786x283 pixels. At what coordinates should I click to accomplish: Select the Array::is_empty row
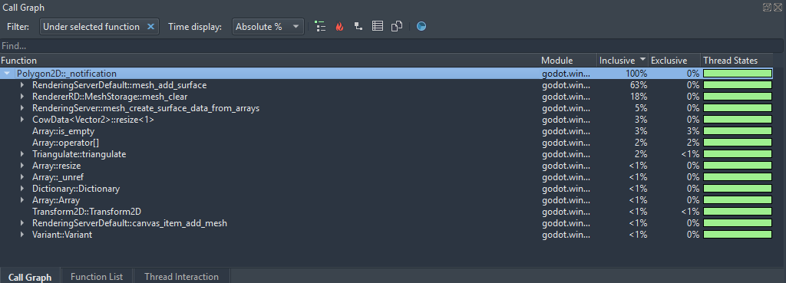point(386,131)
